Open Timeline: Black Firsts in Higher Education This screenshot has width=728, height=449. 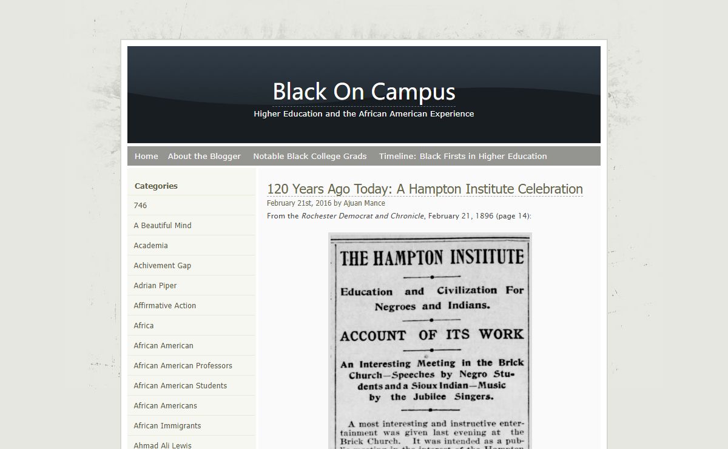463,156
